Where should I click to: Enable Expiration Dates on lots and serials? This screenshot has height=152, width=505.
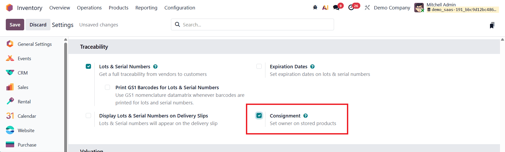click(259, 66)
